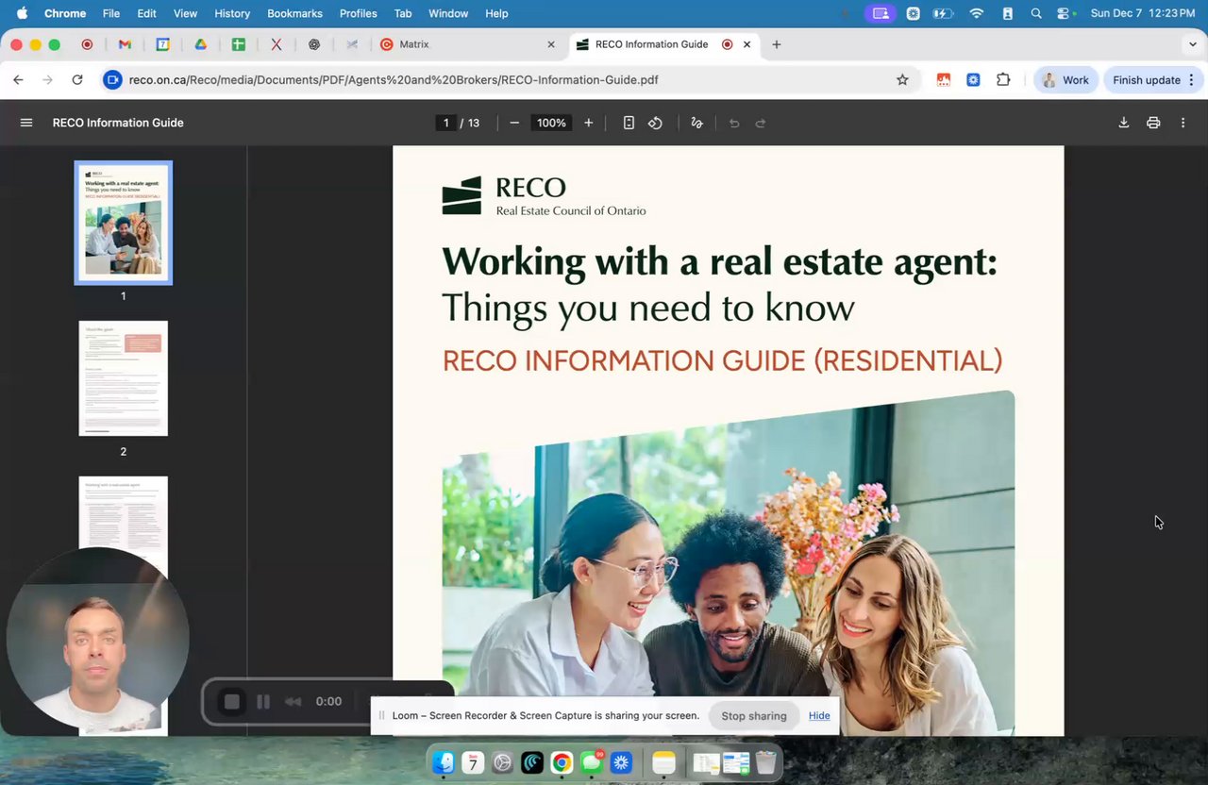
Task: Bookmark this page with star icon
Action: (902, 80)
